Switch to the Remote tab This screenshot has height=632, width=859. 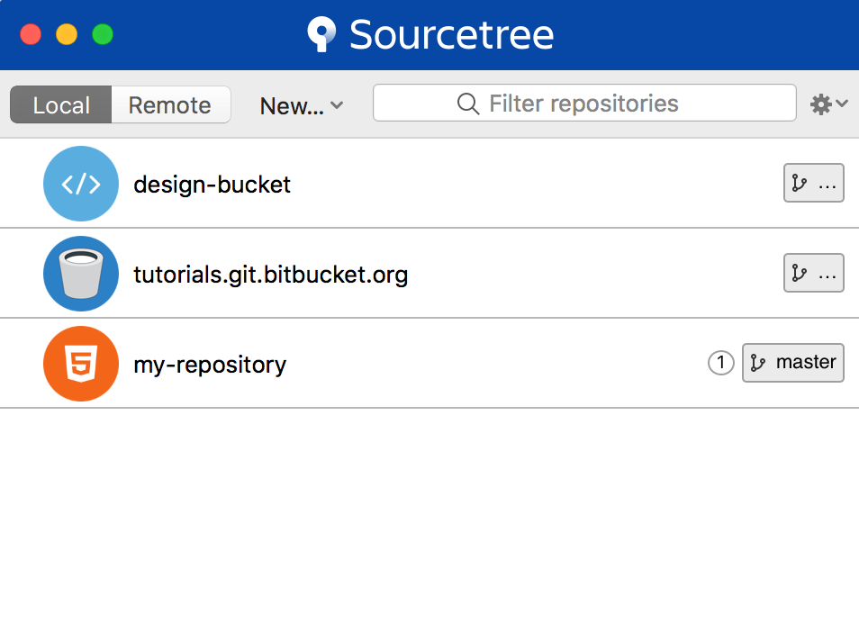point(170,104)
